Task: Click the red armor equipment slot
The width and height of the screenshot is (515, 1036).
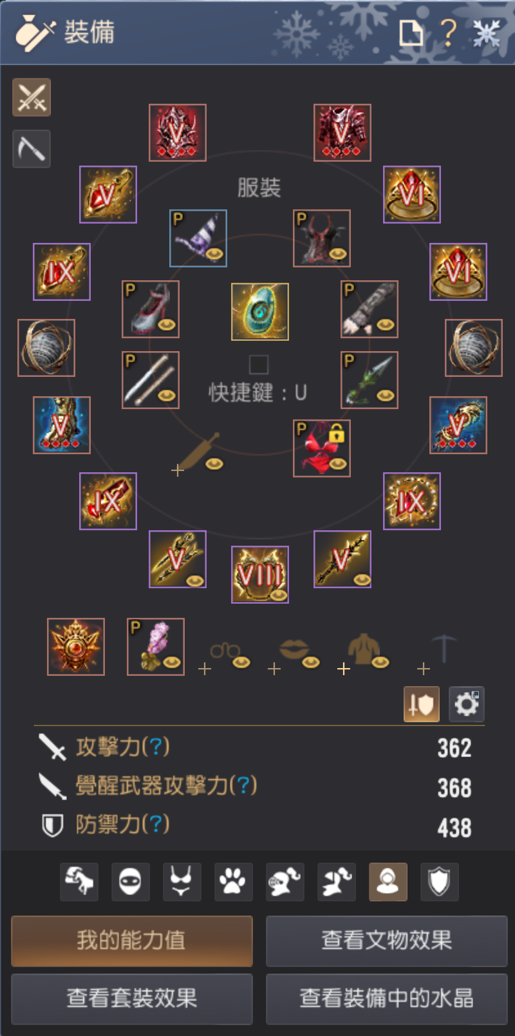Action: point(342,133)
